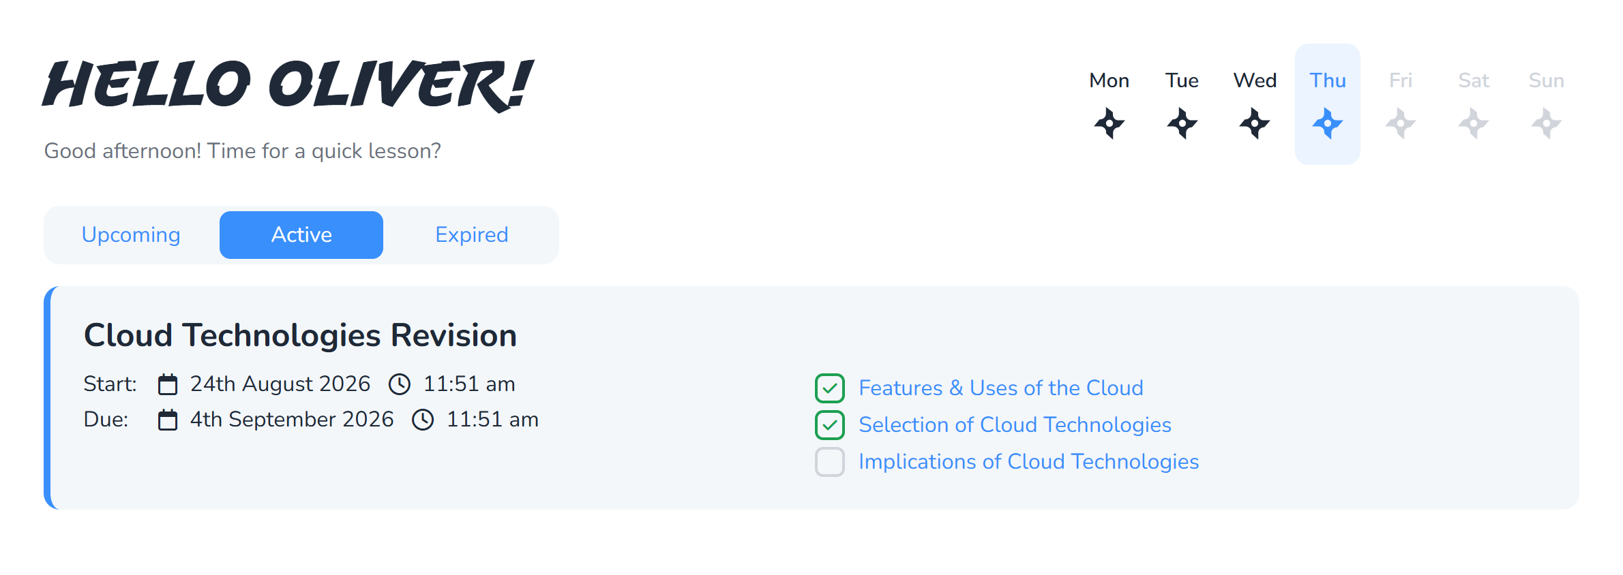Screen dimensions: 1623x575
Task: Open Selection of Cloud Technologies link
Action: click(1015, 425)
